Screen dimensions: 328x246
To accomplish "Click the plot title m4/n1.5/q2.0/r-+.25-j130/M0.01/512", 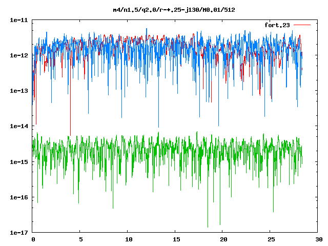I will click(174, 10).
